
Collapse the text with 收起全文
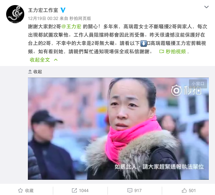coord(40,60)
